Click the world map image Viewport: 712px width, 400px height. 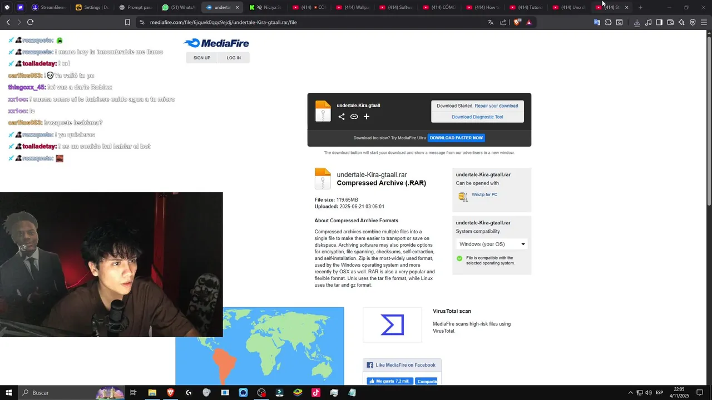click(x=260, y=346)
